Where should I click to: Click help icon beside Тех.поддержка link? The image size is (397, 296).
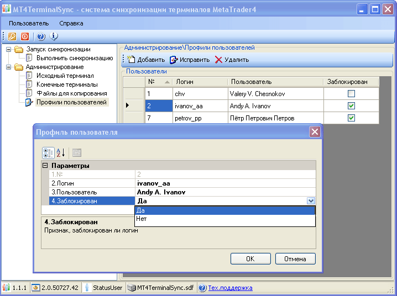[202, 288]
